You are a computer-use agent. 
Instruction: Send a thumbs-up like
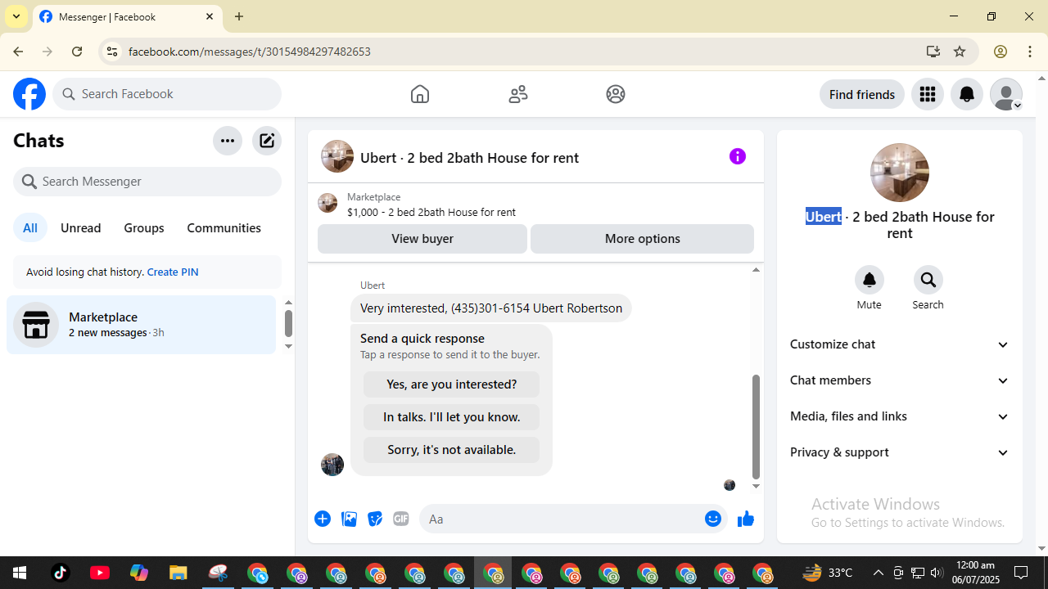coord(745,519)
